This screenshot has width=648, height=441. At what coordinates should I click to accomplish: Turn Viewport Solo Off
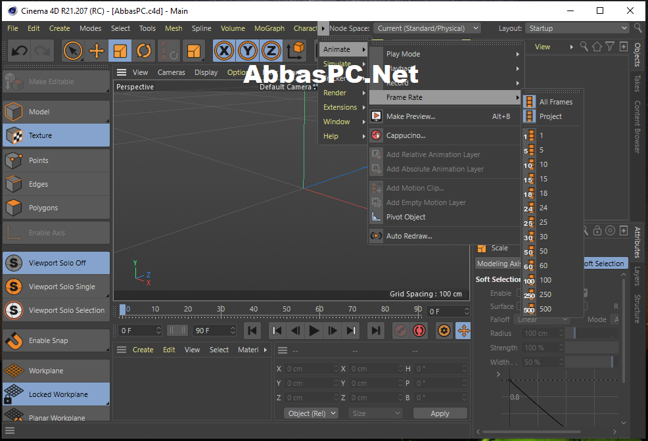coord(57,263)
